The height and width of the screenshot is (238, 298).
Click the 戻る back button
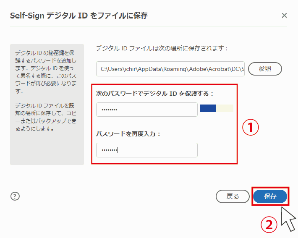click(x=233, y=196)
